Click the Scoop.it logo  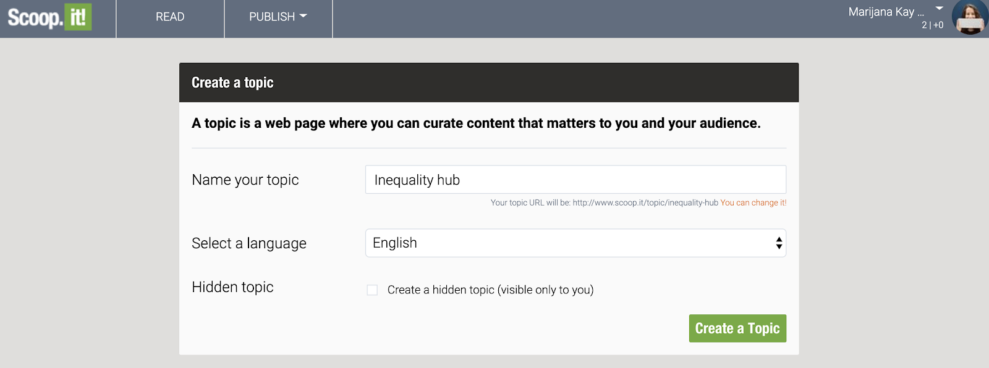coord(49,17)
